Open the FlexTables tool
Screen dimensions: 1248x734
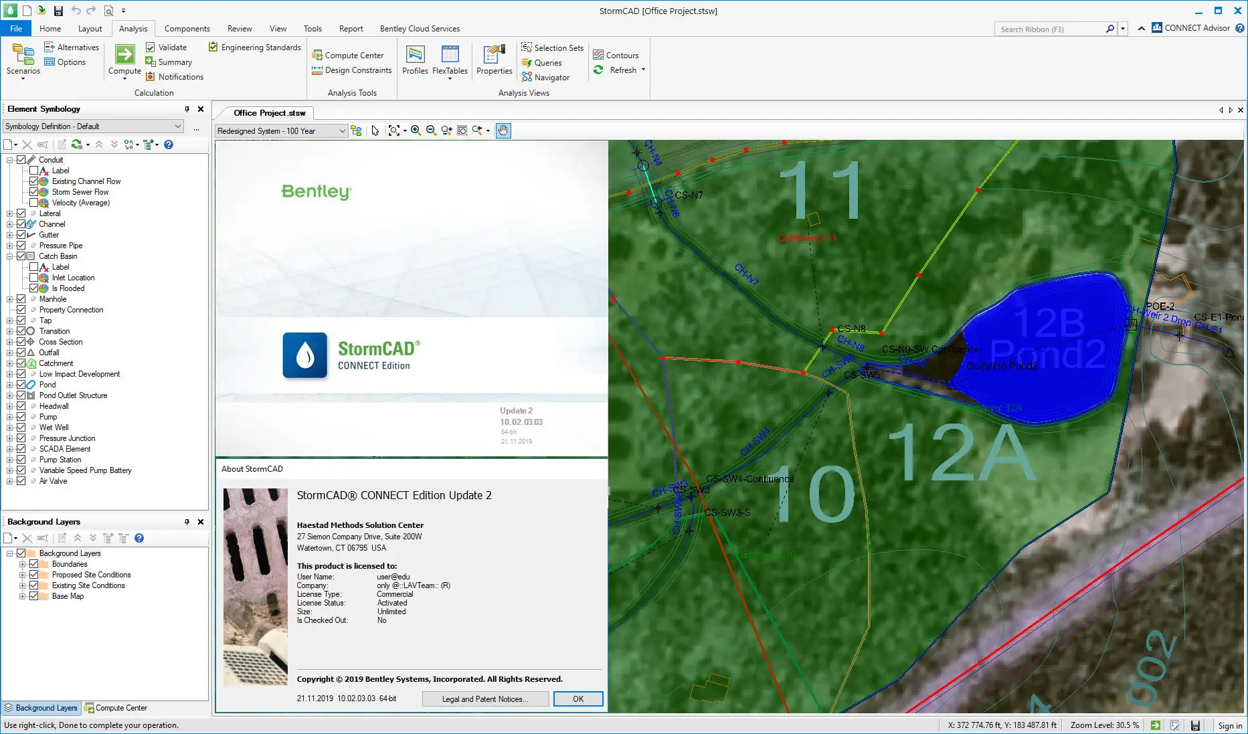point(450,55)
